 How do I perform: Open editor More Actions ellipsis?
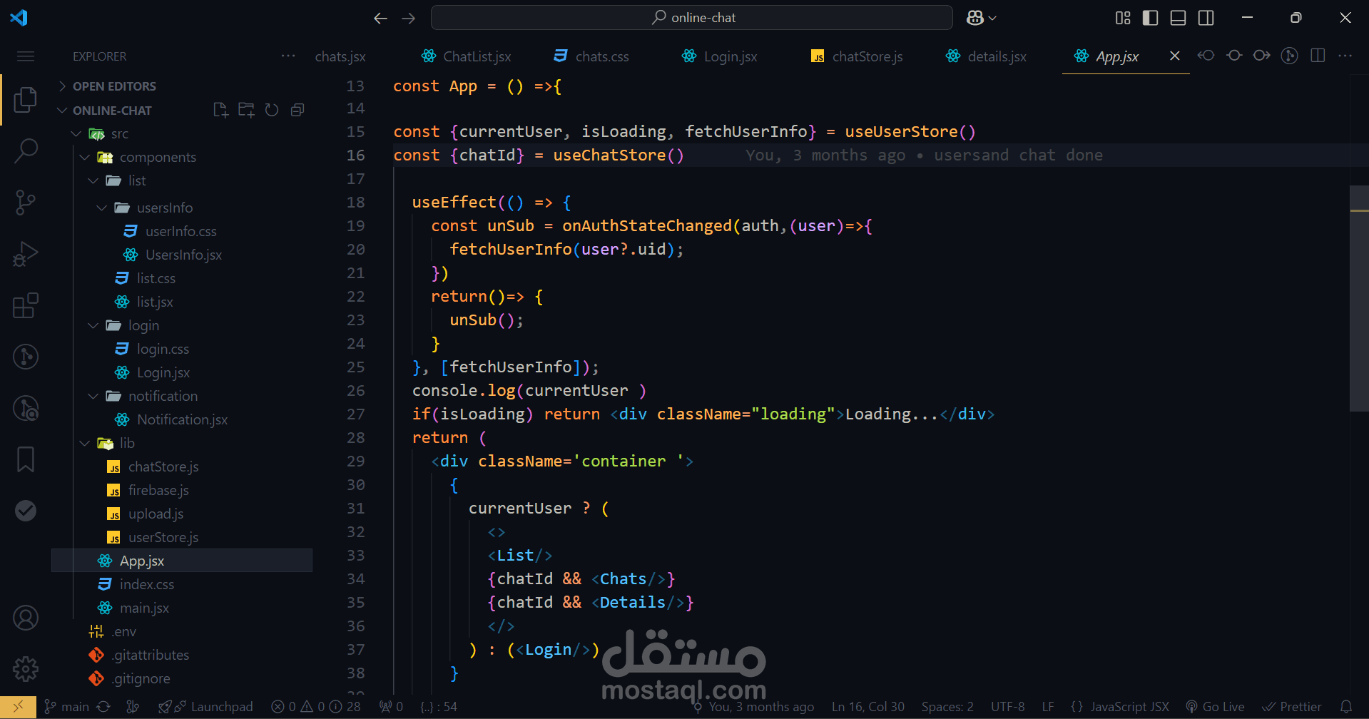pos(1345,56)
